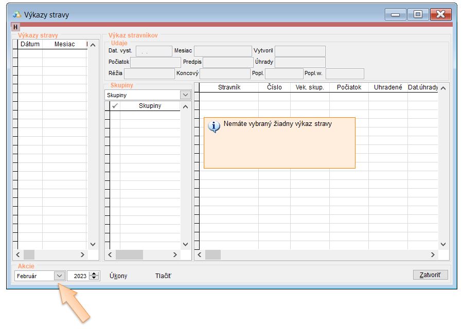
Task: Open the Tlačiť menu
Action: point(163,276)
